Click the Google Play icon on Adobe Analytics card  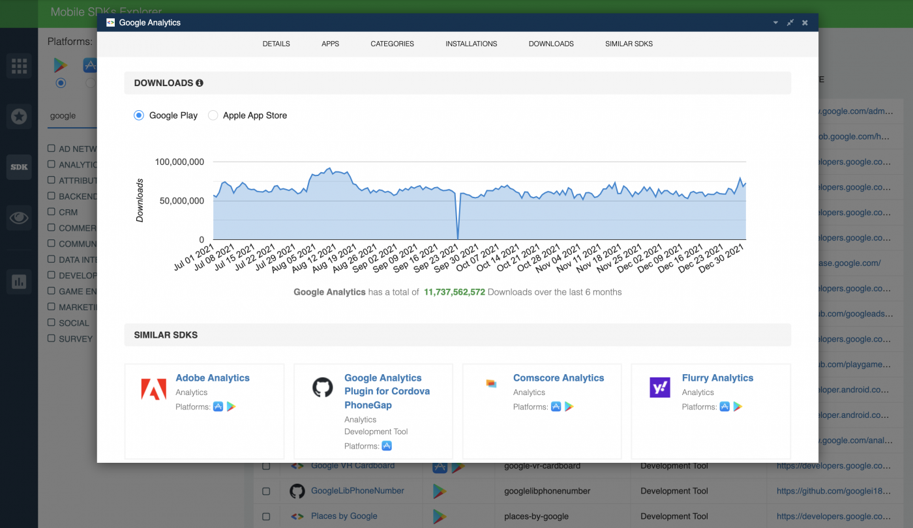[x=232, y=407]
